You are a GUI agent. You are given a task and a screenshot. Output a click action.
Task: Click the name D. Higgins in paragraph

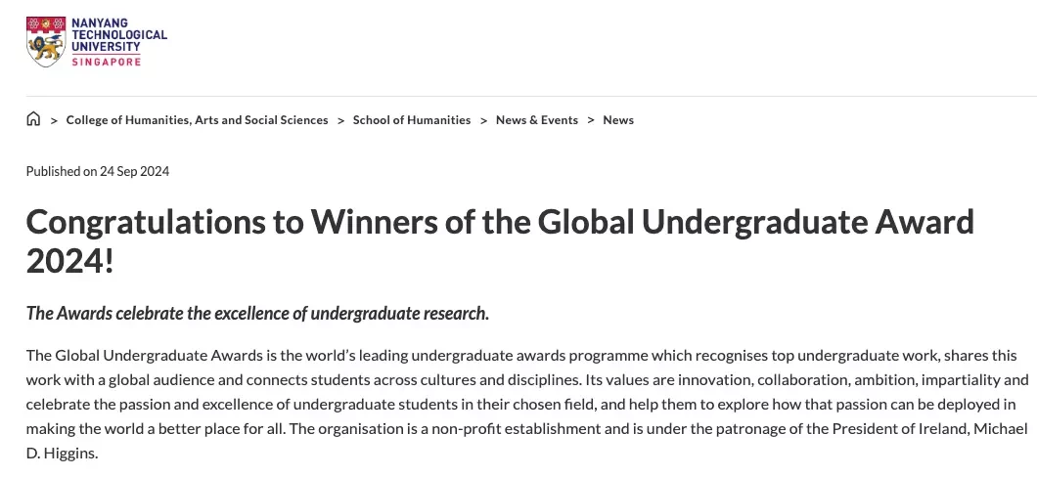pos(62,454)
